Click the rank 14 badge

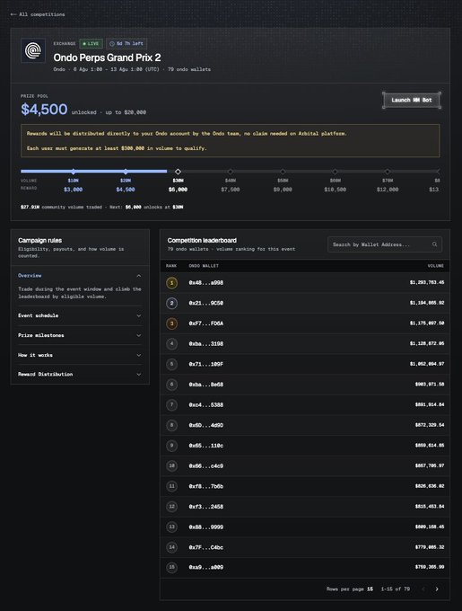(x=171, y=547)
